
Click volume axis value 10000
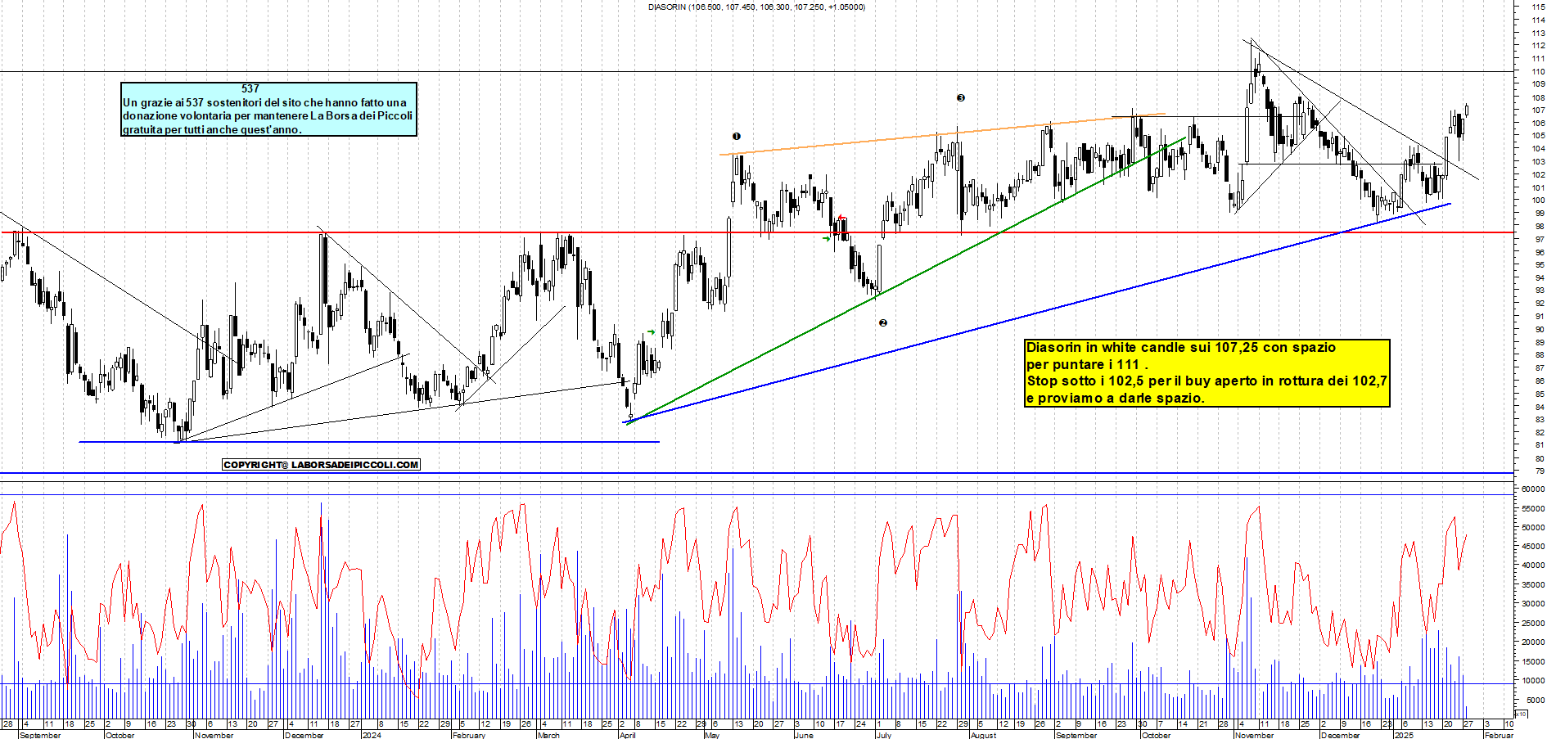click(1533, 681)
